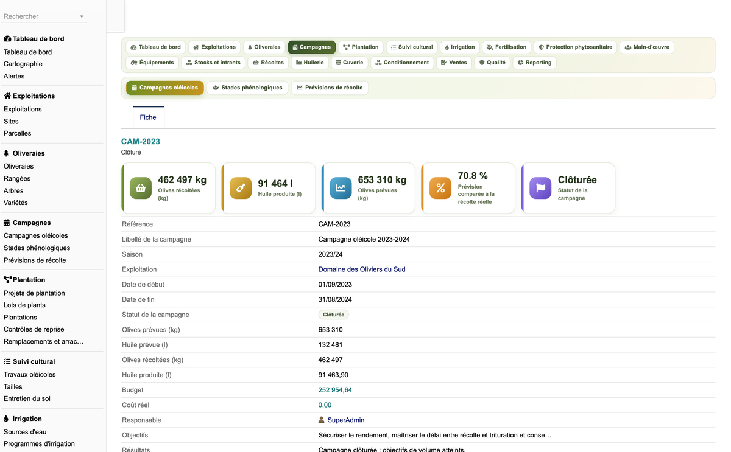This screenshot has height=452, width=731.
Task: Open the Plantation top module
Action: 361,47
